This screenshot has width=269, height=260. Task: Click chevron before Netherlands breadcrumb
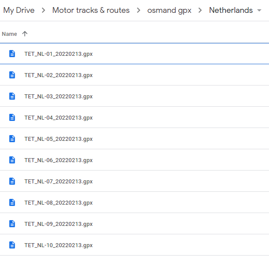tap(200, 10)
